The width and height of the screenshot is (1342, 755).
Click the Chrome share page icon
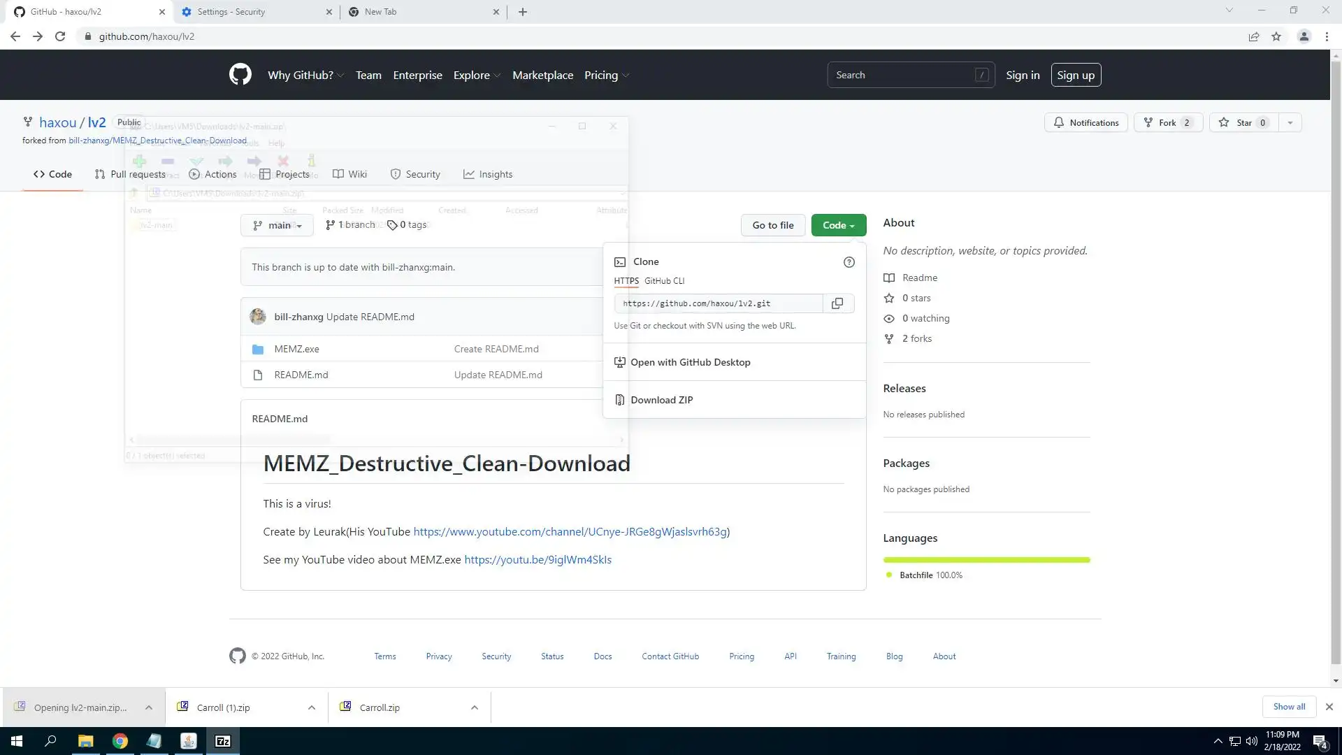click(x=1254, y=36)
